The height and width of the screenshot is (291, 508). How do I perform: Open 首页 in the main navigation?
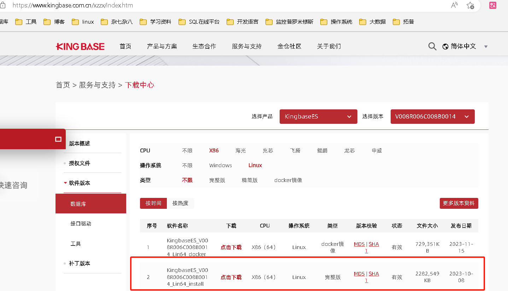125,47
